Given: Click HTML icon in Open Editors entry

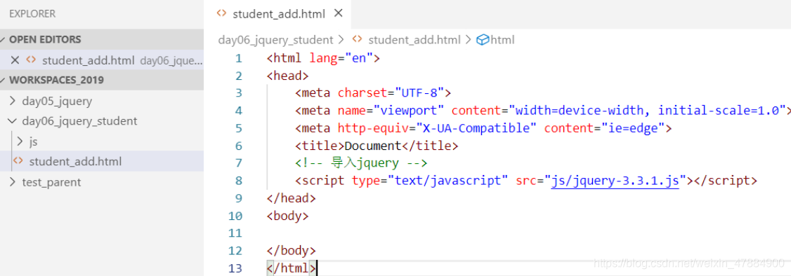Looking at the screenshot, I should (x=32, y=60).
